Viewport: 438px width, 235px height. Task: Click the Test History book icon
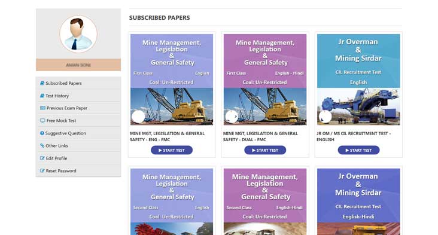[x=42, y=96]
